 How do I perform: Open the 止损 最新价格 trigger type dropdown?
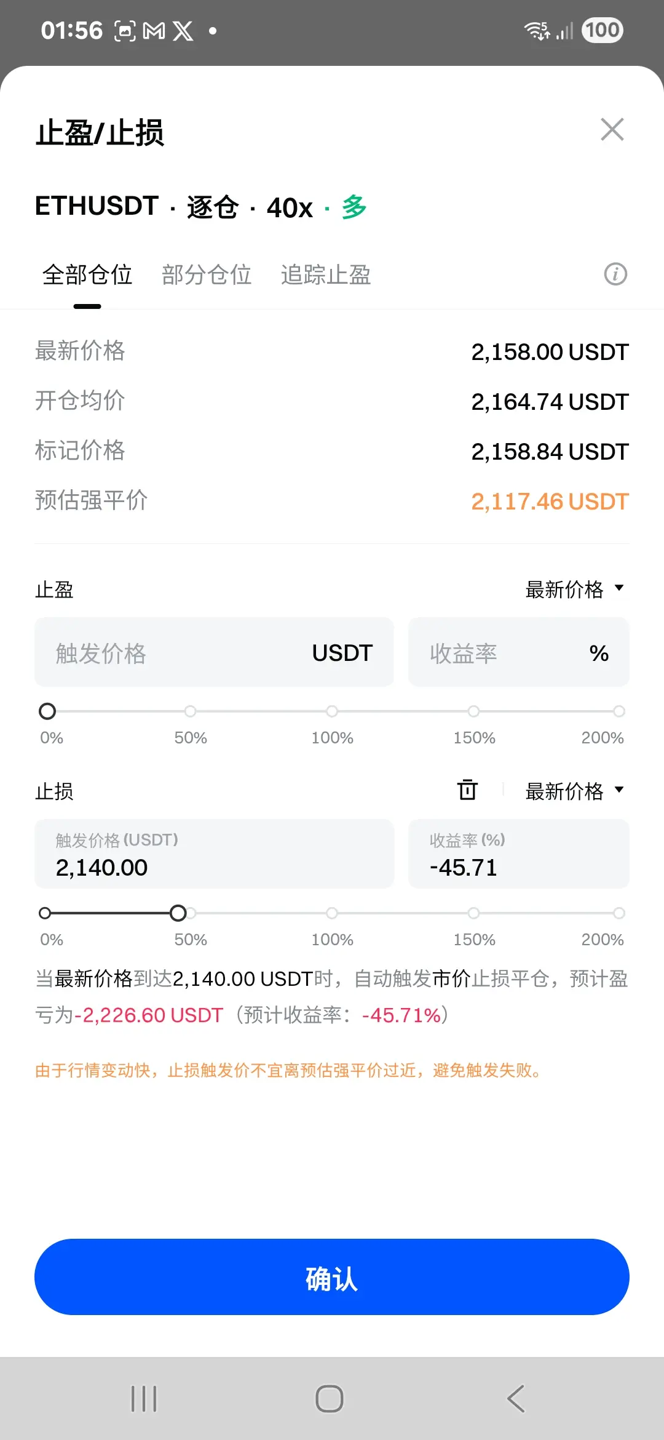coord(574,791)
